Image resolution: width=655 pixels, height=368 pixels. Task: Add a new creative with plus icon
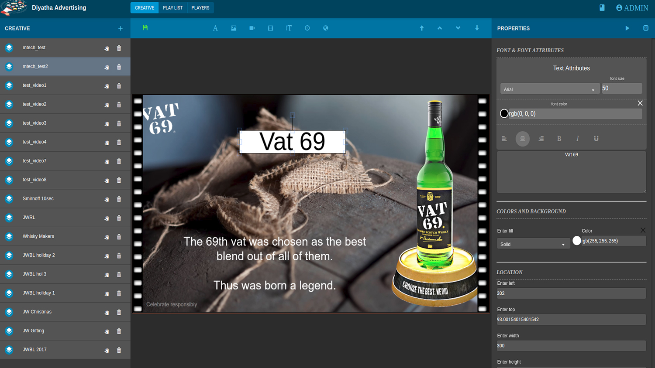[x=121, y=28]
